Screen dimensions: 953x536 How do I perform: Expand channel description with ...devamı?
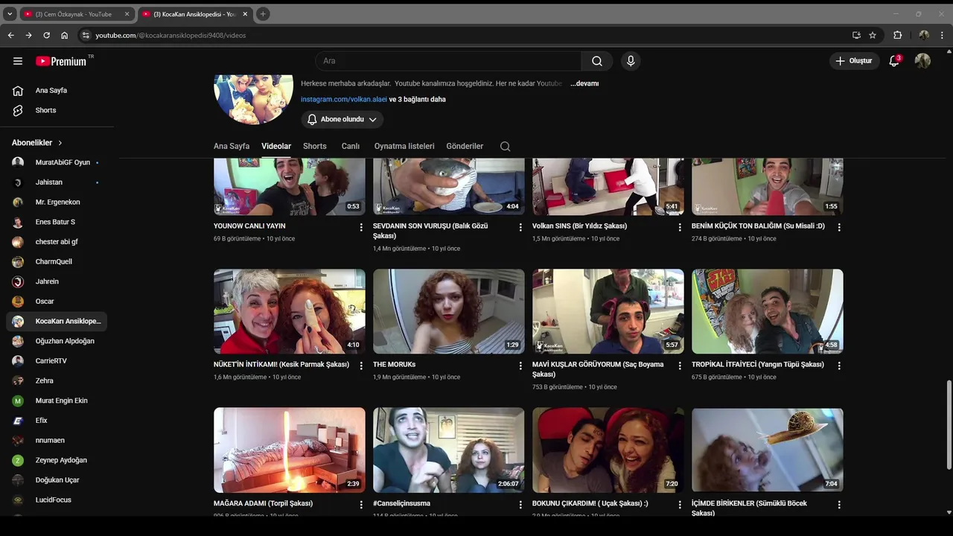tap(584, 83)
